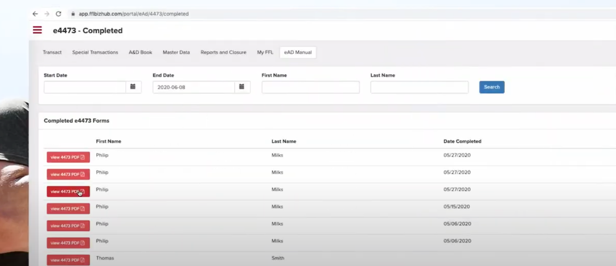
Task: View 4473 PDF dated 05/15/2020
Action: click(x=68, y=209)
